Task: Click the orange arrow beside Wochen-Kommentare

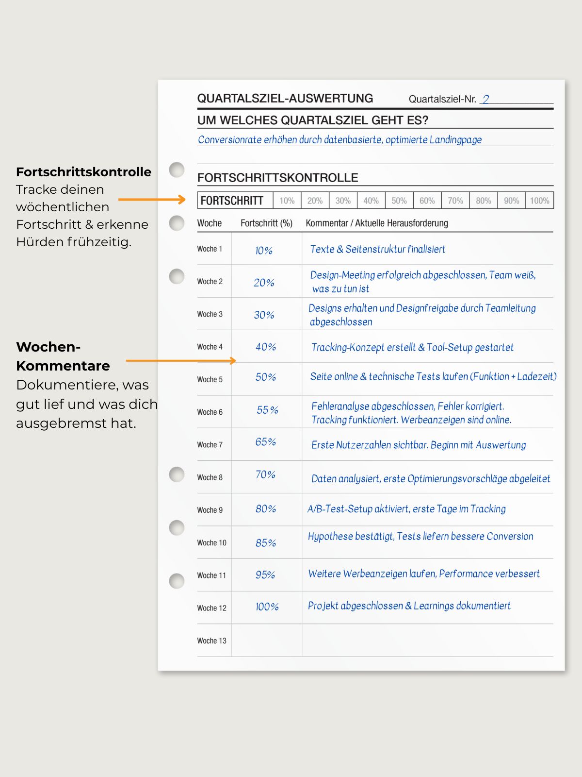Action: click(x=180, y=361)
